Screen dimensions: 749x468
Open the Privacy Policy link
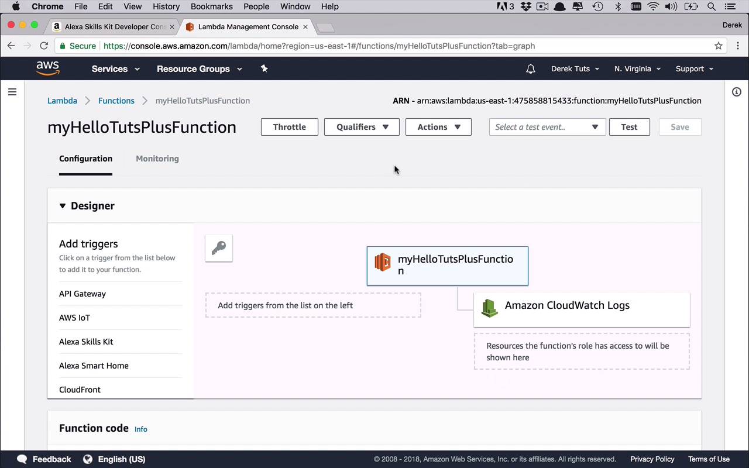coord(652,459)
